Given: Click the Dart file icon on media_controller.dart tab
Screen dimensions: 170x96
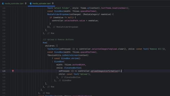Looking at the screenshot, I should pos(3,3).
